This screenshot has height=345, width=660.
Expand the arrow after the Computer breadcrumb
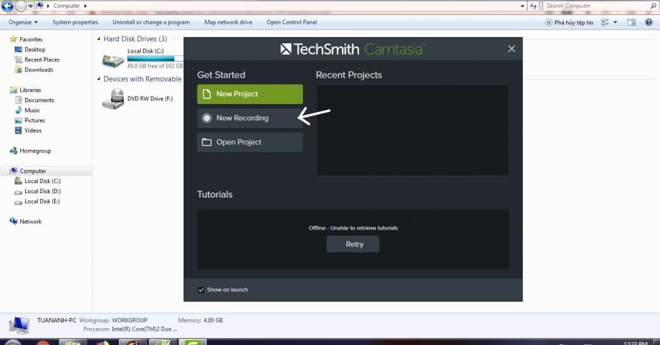(85, 6)
